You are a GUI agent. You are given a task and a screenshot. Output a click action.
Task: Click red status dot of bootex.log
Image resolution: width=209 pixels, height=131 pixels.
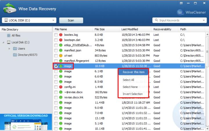coord(61,35)
